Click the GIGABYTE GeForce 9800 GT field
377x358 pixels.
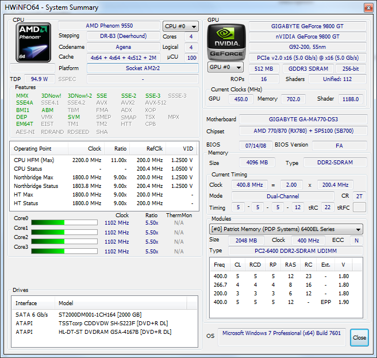tap(307, 26)
